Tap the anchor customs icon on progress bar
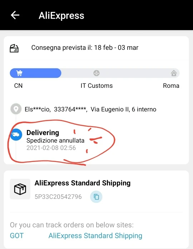The height and width of the screenshot is (249, 193). point(96,73)
